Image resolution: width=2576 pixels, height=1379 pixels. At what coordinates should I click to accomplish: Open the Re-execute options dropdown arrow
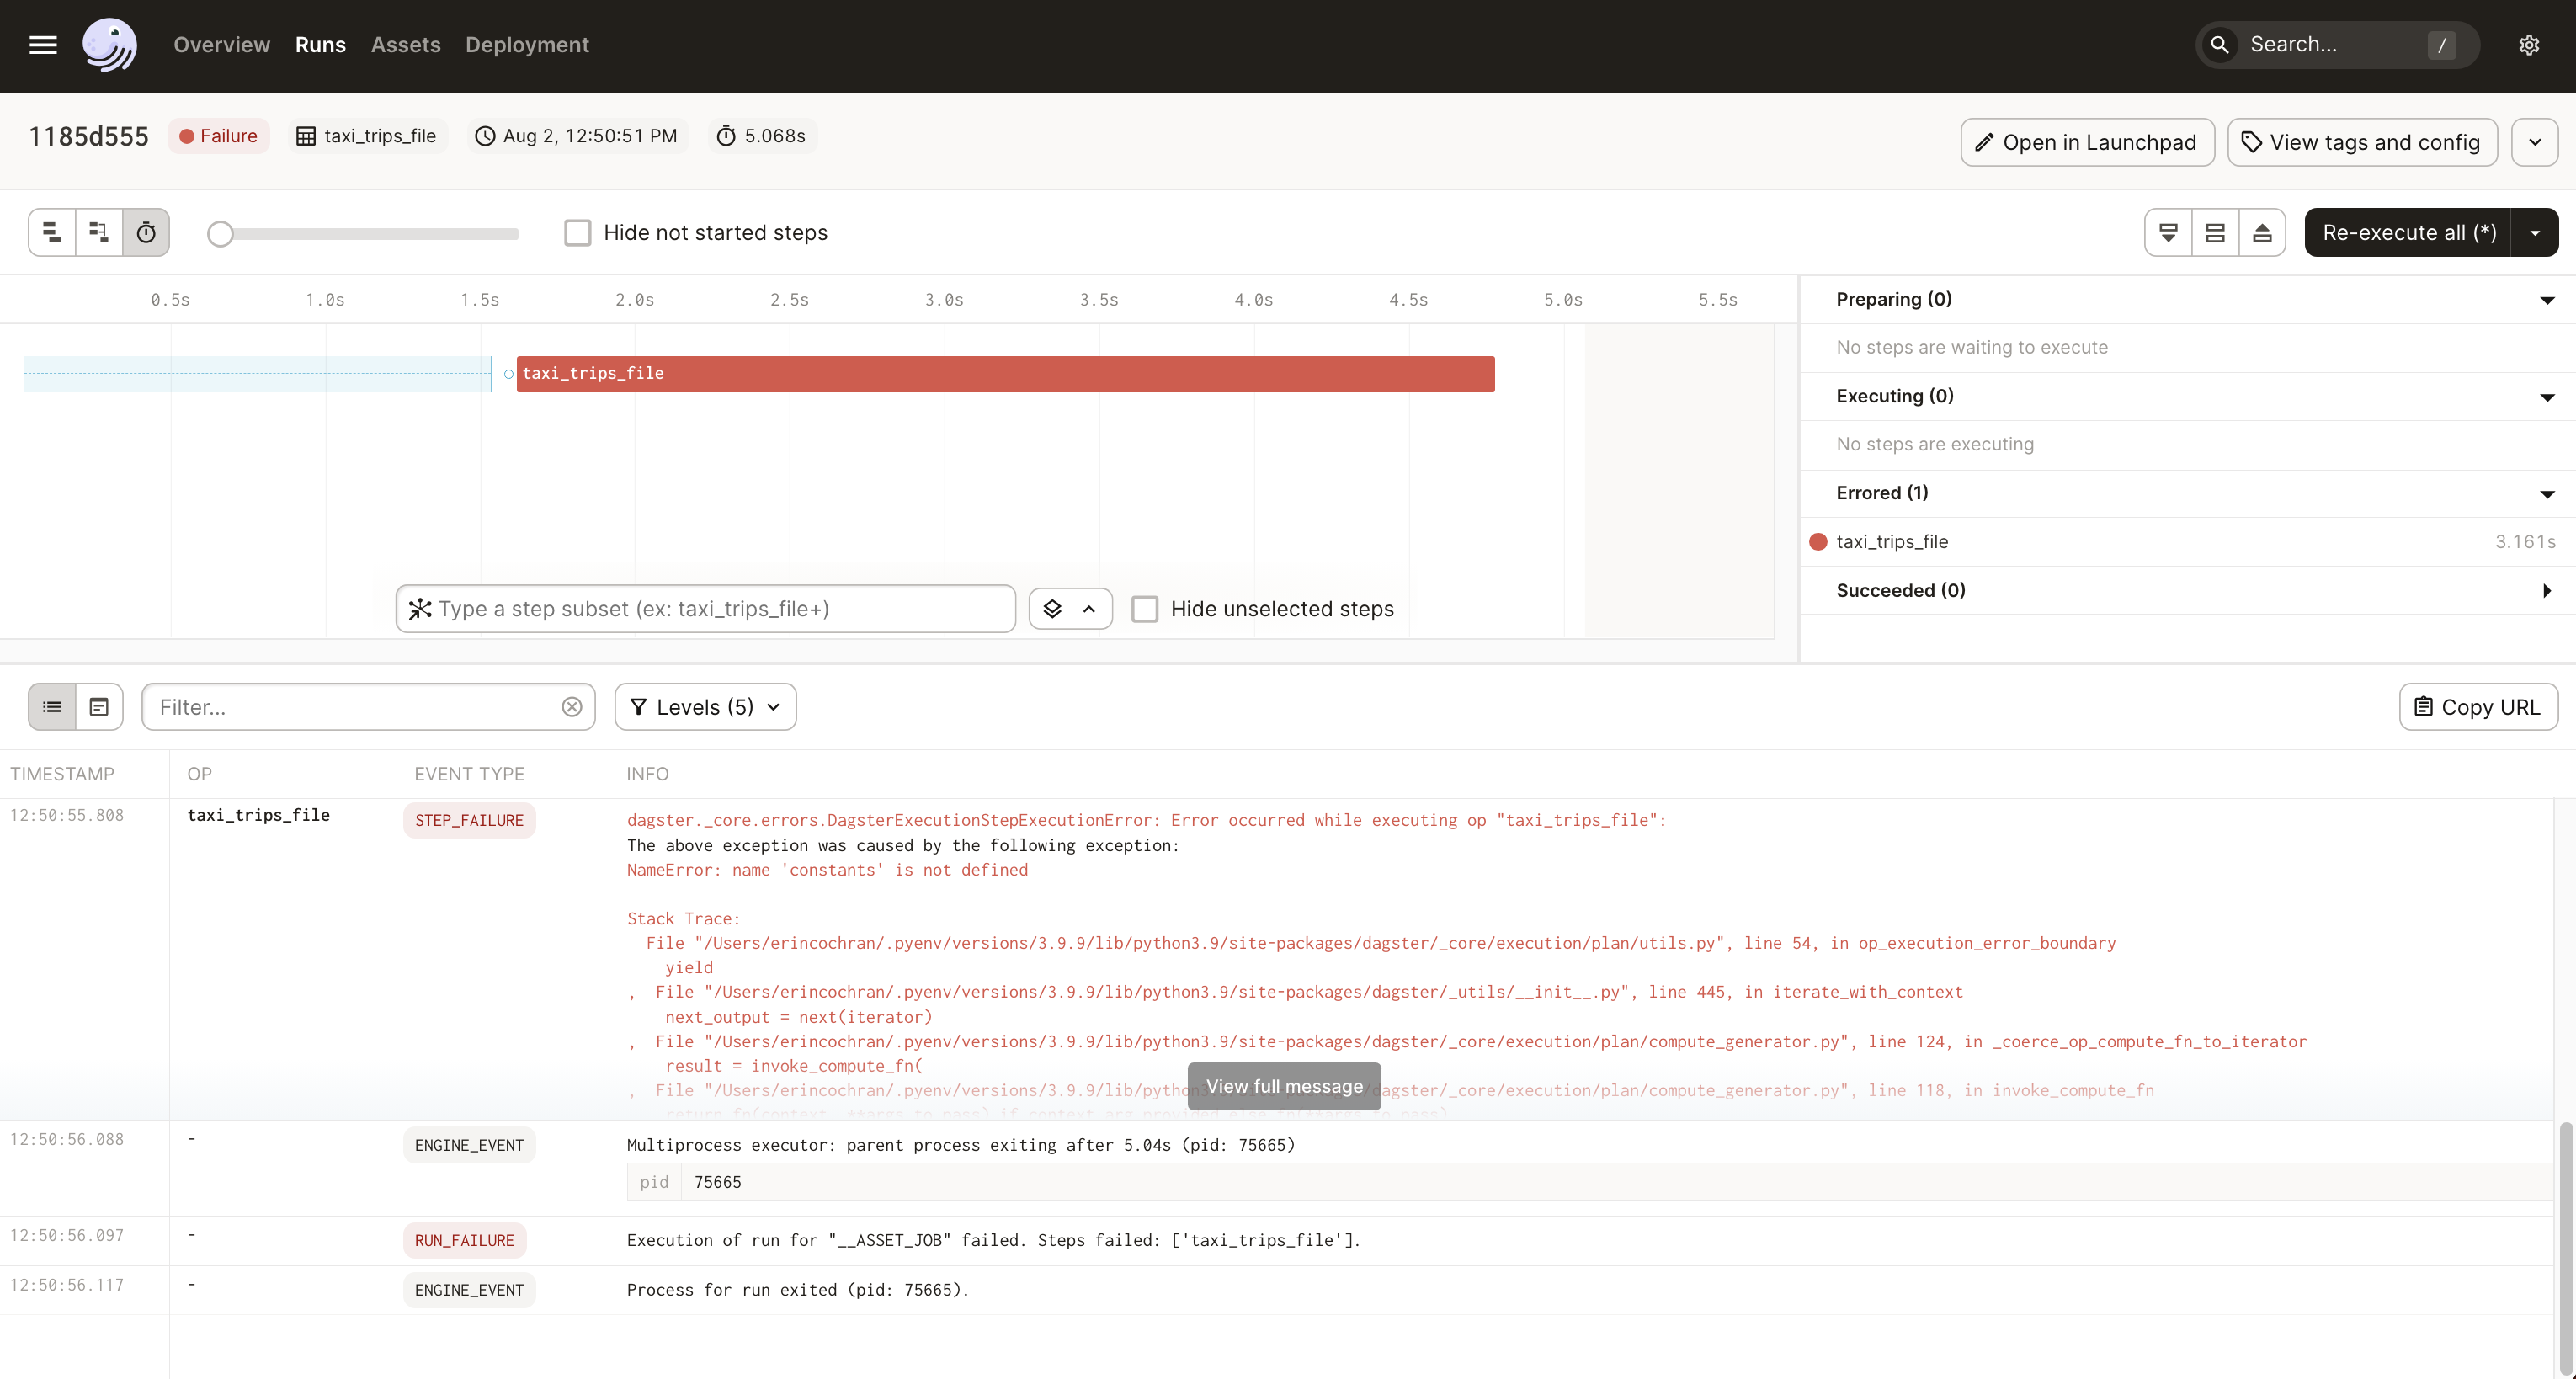point(2535,232)
